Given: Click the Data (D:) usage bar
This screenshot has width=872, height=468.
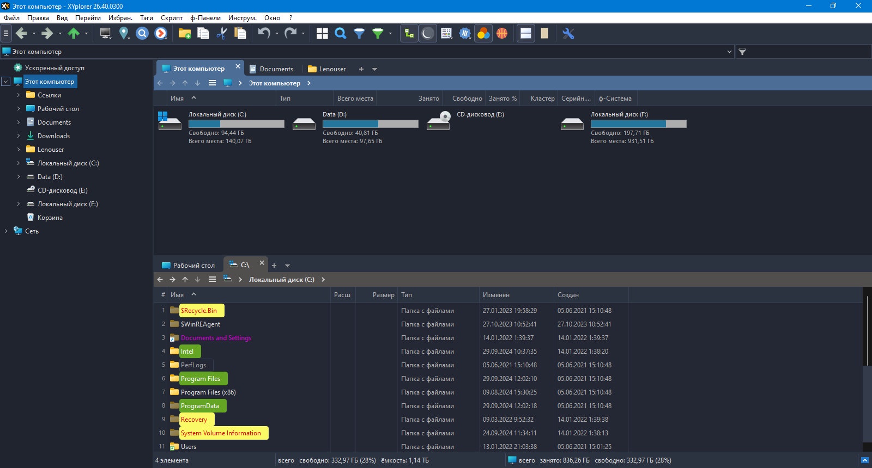Looking at the screenshot, I should pyautogui.click(x=371, y=124).
